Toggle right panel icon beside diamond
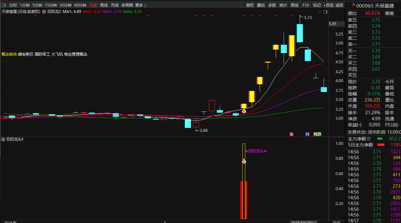401x223 pixels. 326,12
